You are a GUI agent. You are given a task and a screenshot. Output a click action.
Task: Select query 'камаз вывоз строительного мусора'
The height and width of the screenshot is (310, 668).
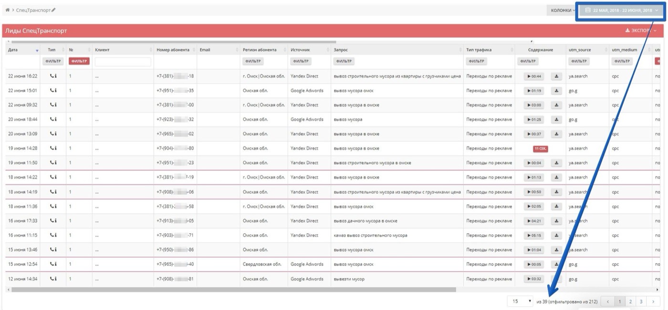click(x=370, y=235)
